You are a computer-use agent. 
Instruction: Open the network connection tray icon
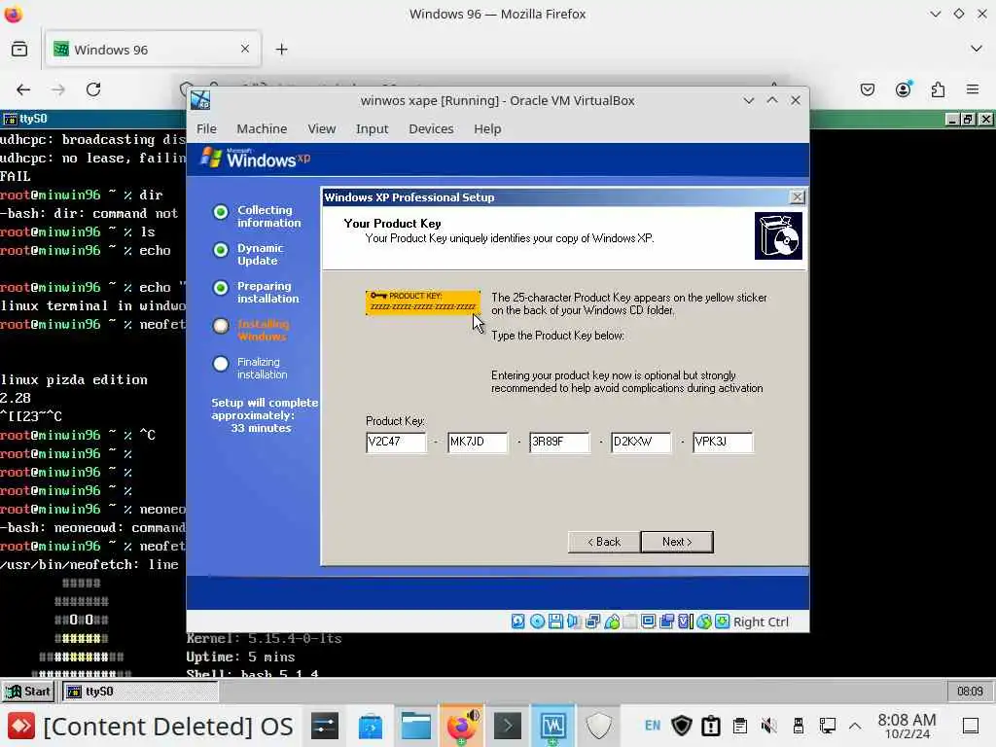click(x=827, y=726)
